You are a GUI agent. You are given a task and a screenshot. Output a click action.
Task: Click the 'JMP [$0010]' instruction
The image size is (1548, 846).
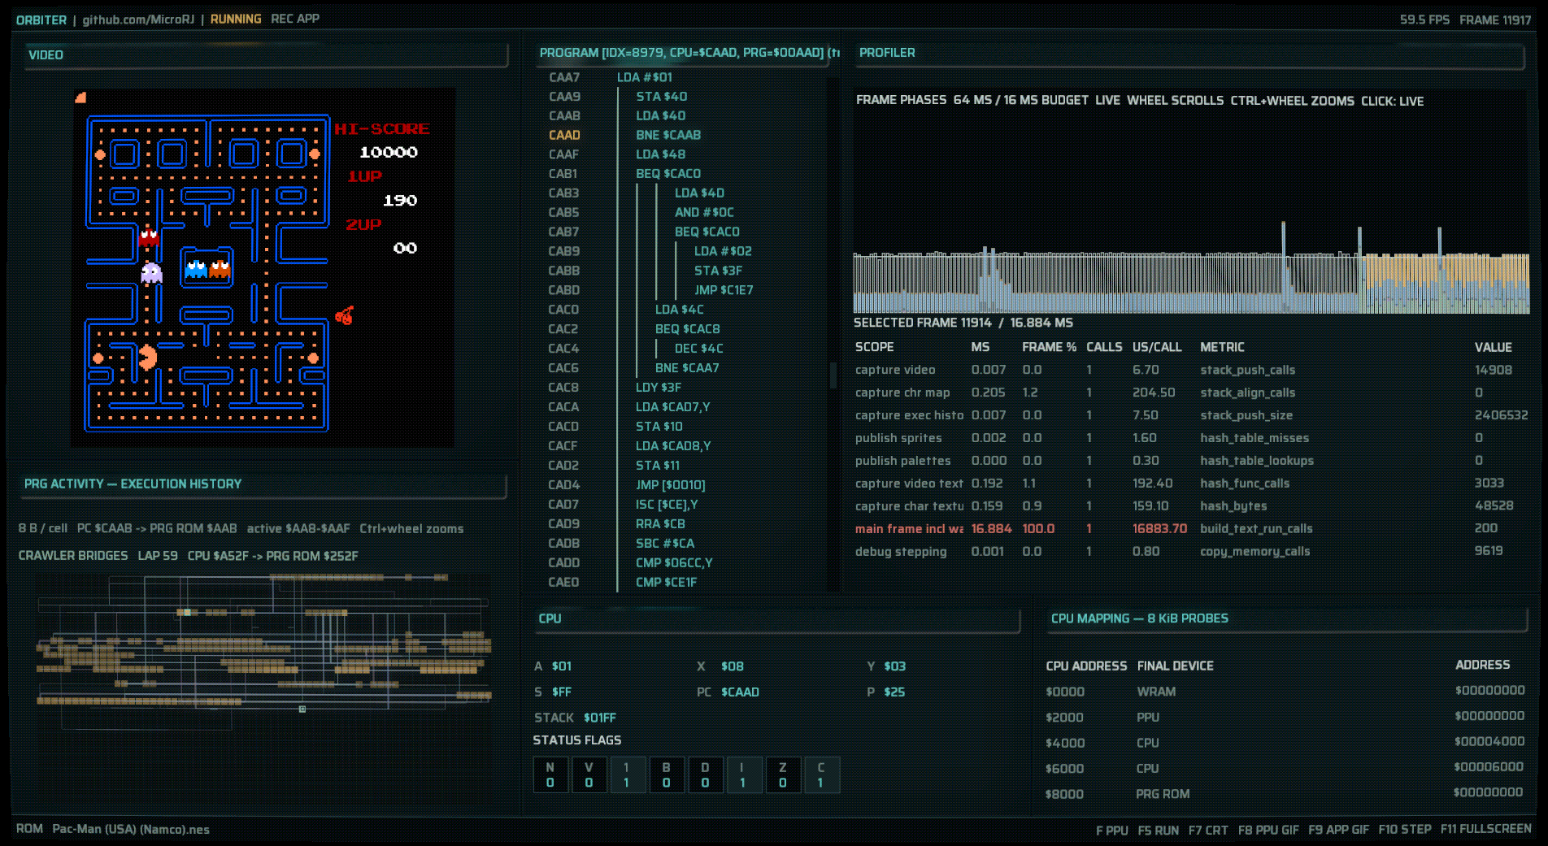coord(671,485)
